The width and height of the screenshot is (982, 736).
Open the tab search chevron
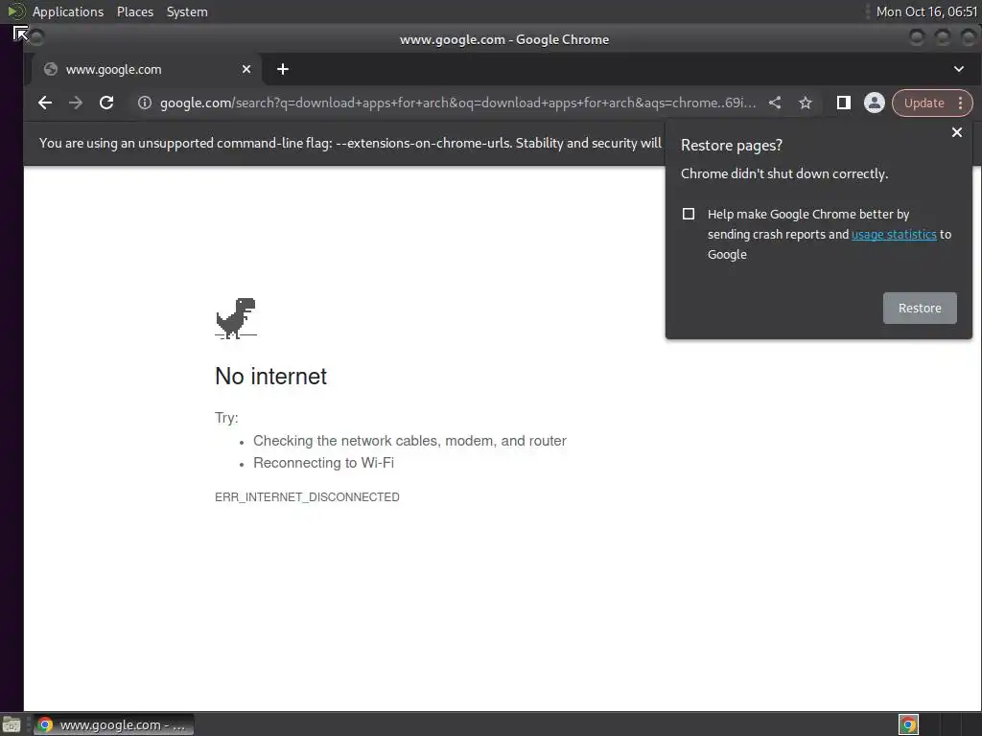pos(959,69)
